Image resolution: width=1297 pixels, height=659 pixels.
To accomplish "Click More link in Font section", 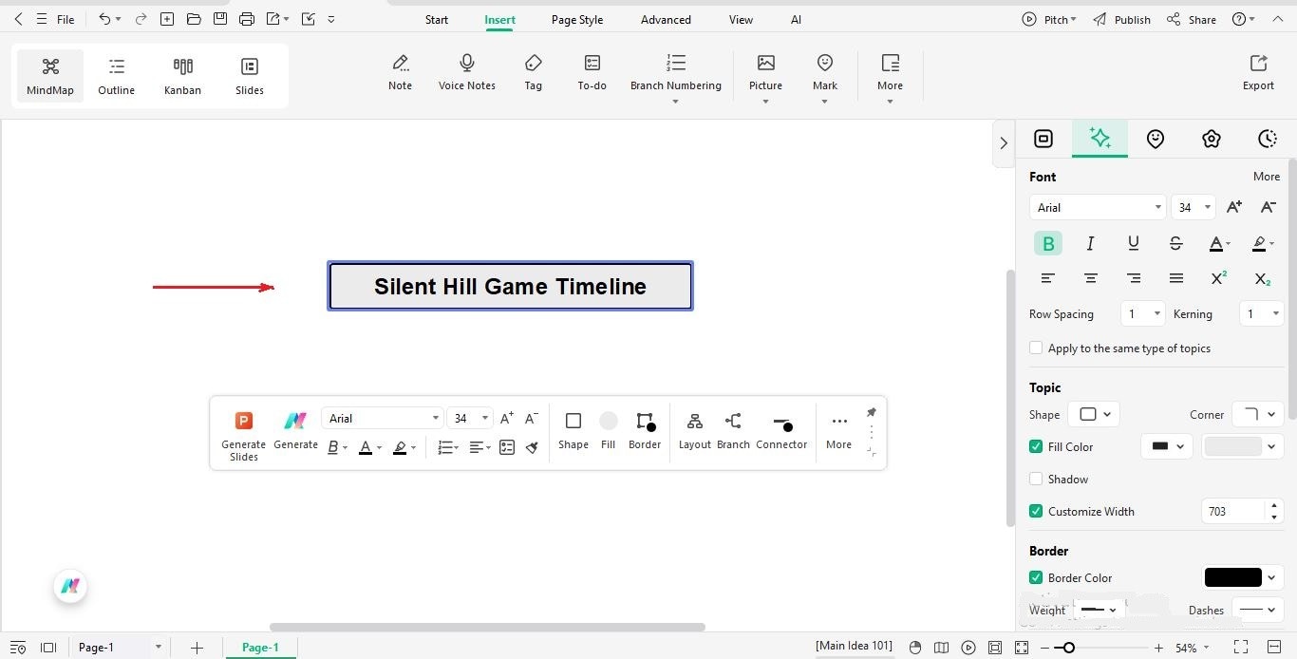I will pos(1266,177).
